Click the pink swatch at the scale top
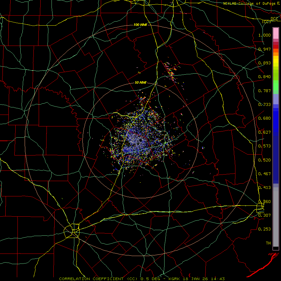This screenshot has width=281, height=281. tap(276, 33)
